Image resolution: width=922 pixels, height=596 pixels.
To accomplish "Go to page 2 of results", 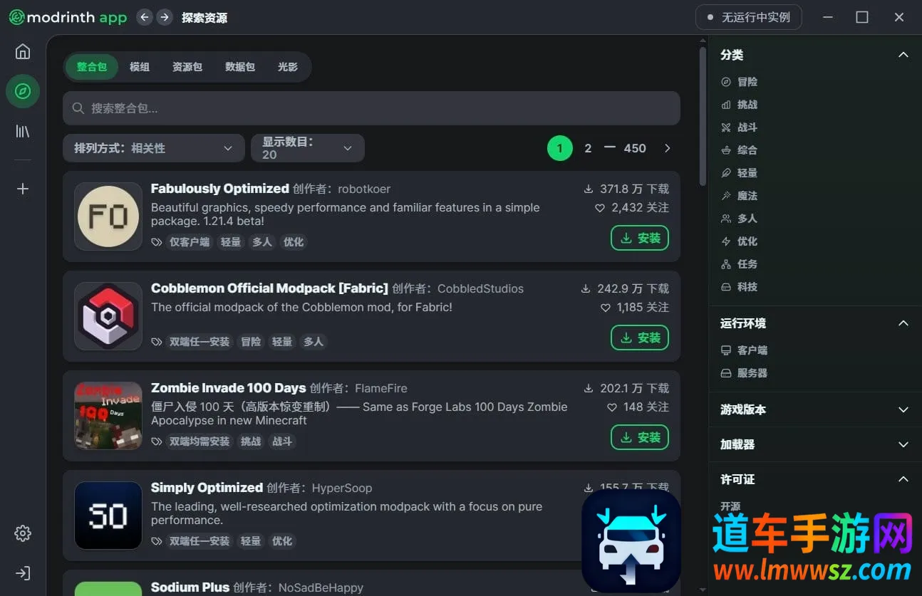I will 588,148.
